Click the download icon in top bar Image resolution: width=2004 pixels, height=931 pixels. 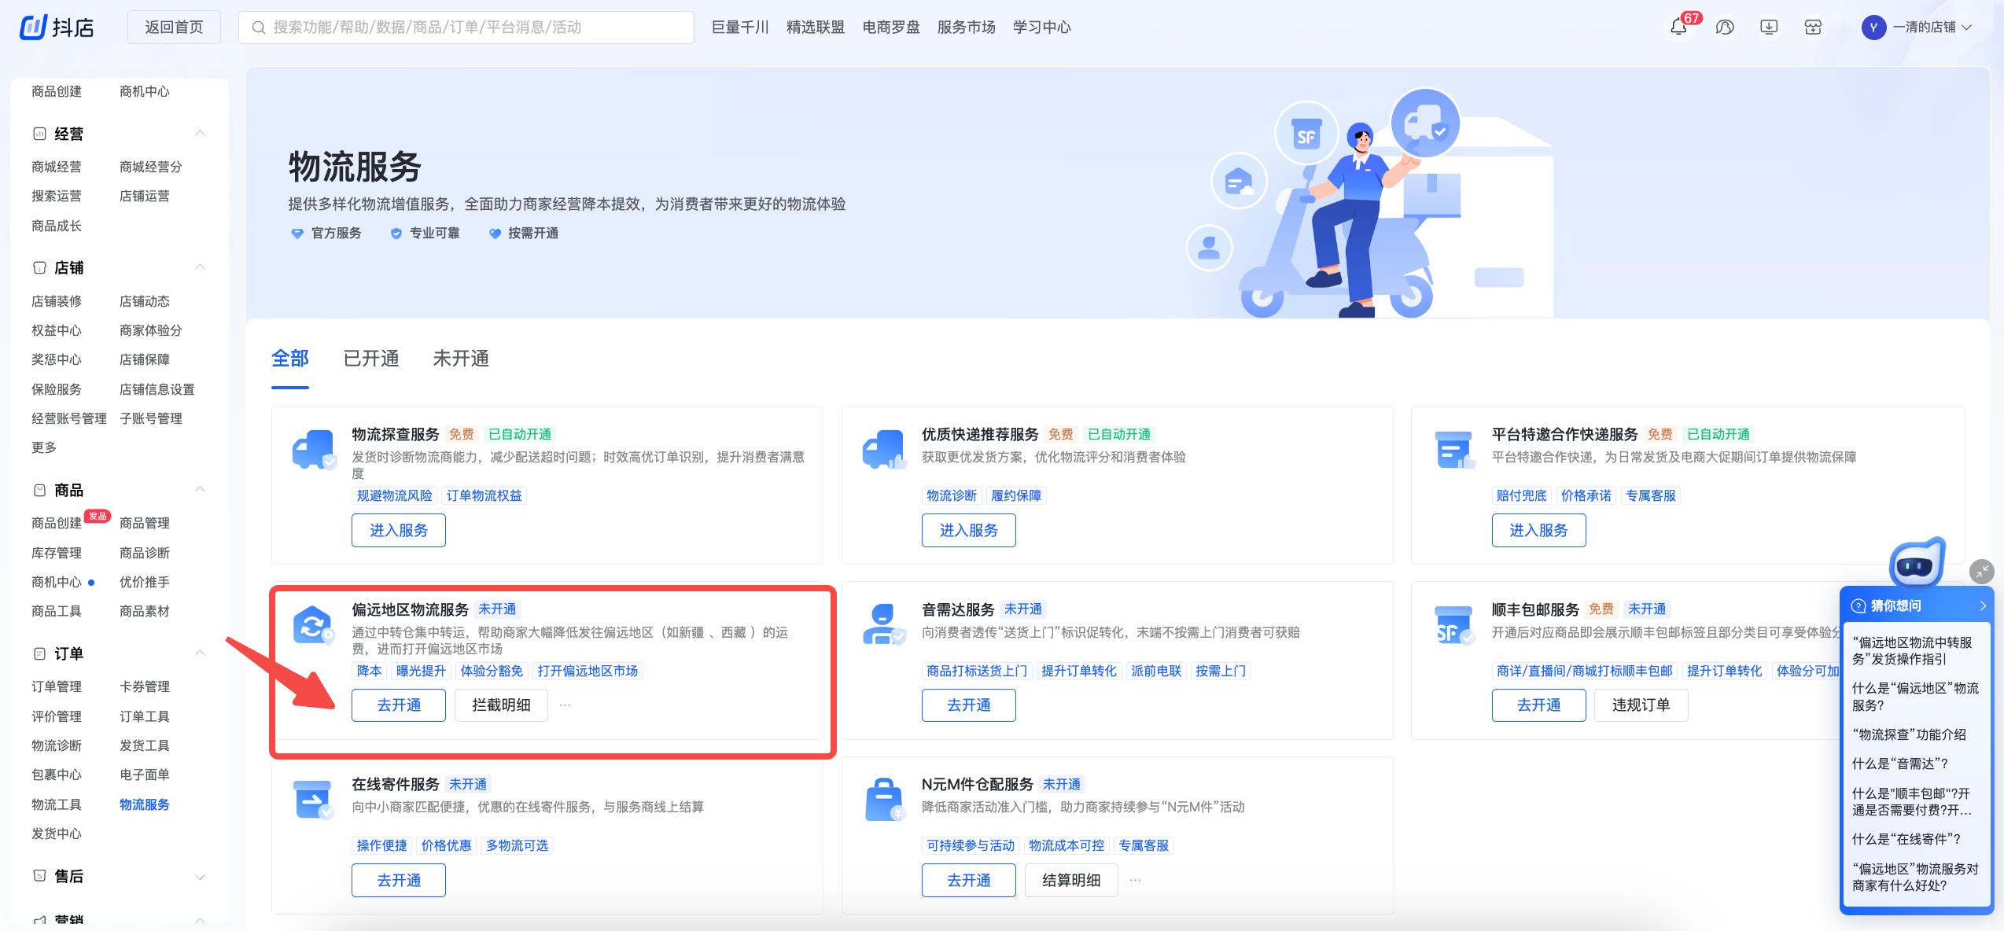point(1769,28)
